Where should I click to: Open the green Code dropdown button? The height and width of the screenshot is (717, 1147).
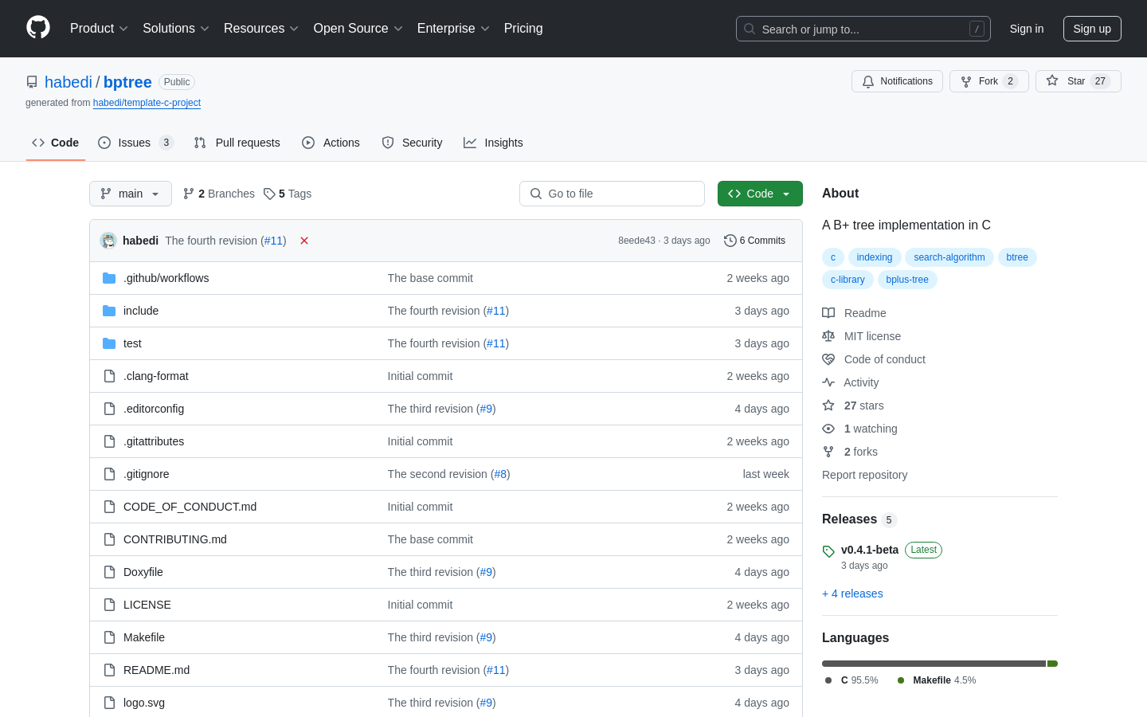click(760, 194)
